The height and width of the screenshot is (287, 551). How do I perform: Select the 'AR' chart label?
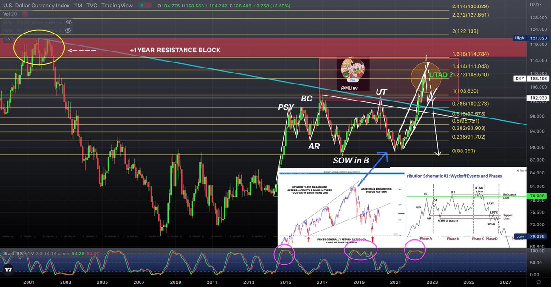click(x=314, y=146)
